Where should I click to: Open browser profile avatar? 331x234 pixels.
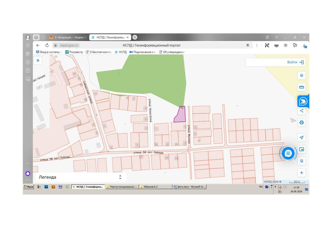(28, 37)
